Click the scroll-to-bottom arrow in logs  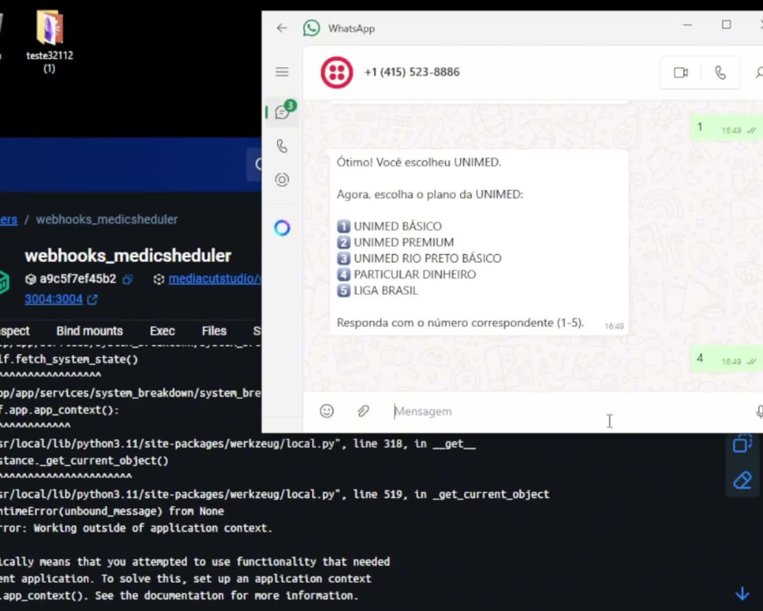coord(742,593)
